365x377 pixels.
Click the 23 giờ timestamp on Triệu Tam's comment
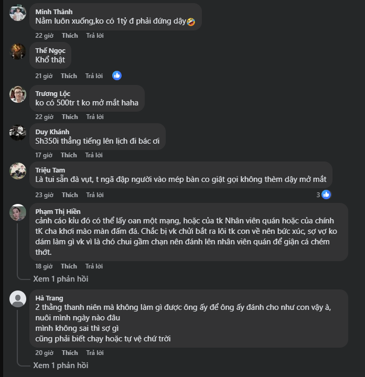click(44, 195)
